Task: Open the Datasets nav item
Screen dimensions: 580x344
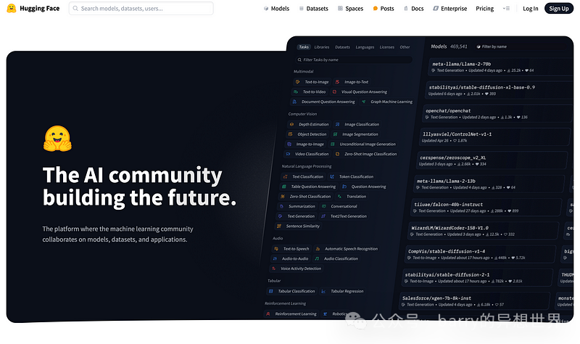Action: coord(314,8)
